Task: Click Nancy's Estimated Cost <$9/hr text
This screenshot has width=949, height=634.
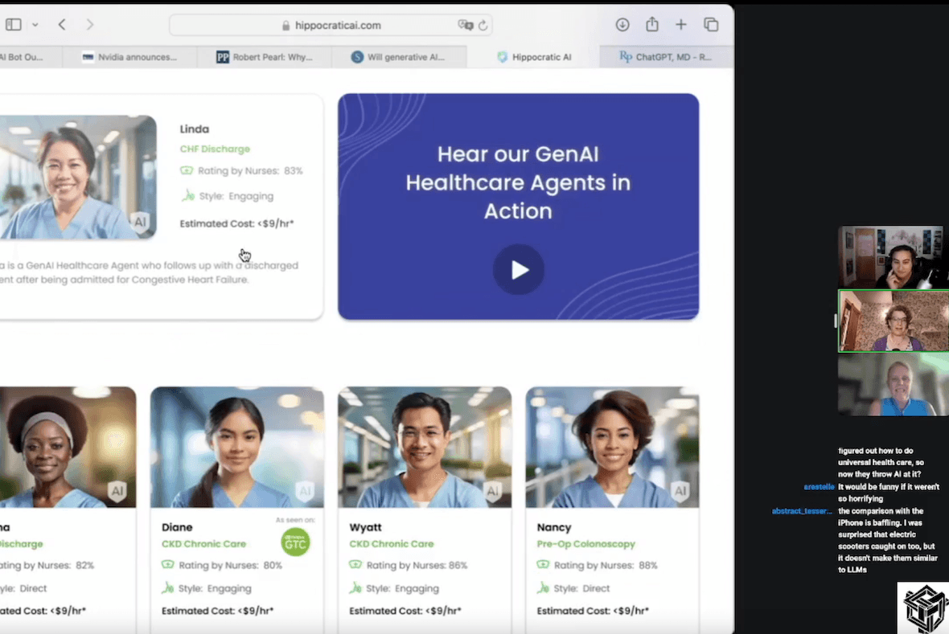Action: pos(593,611)
